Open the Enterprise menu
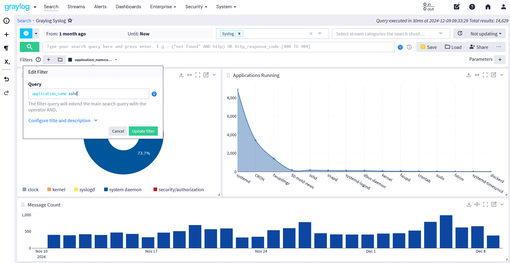 pos(163,7)
